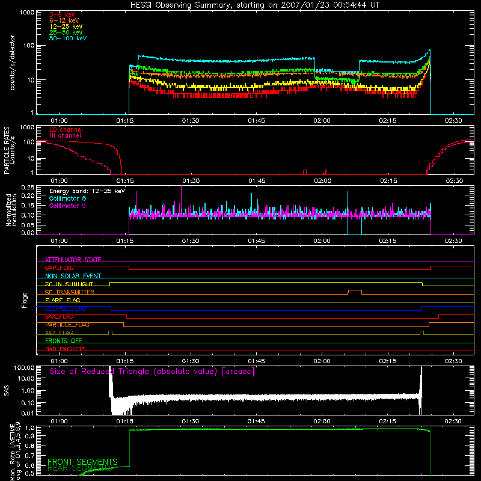
Task: Click the BAD_PACKETS label
Action: click(66, 349)
